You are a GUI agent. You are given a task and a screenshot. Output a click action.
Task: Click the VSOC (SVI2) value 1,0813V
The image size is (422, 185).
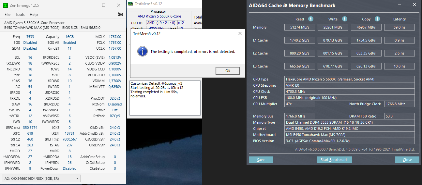115,57
